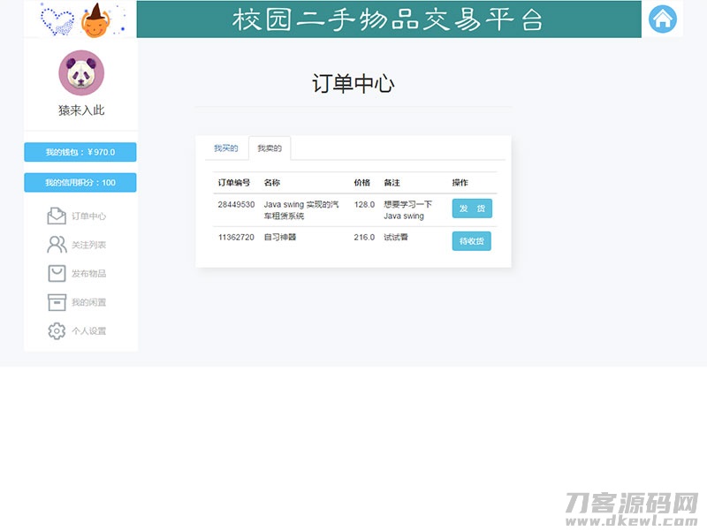Image resolution: width=707 pixels, height=531 pixels.
Task: Open 订单中心 via the envelope icon
Action: tap(56, 215)
